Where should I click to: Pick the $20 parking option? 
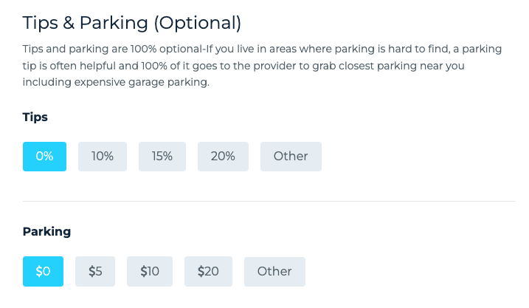[x=208, y=271]
